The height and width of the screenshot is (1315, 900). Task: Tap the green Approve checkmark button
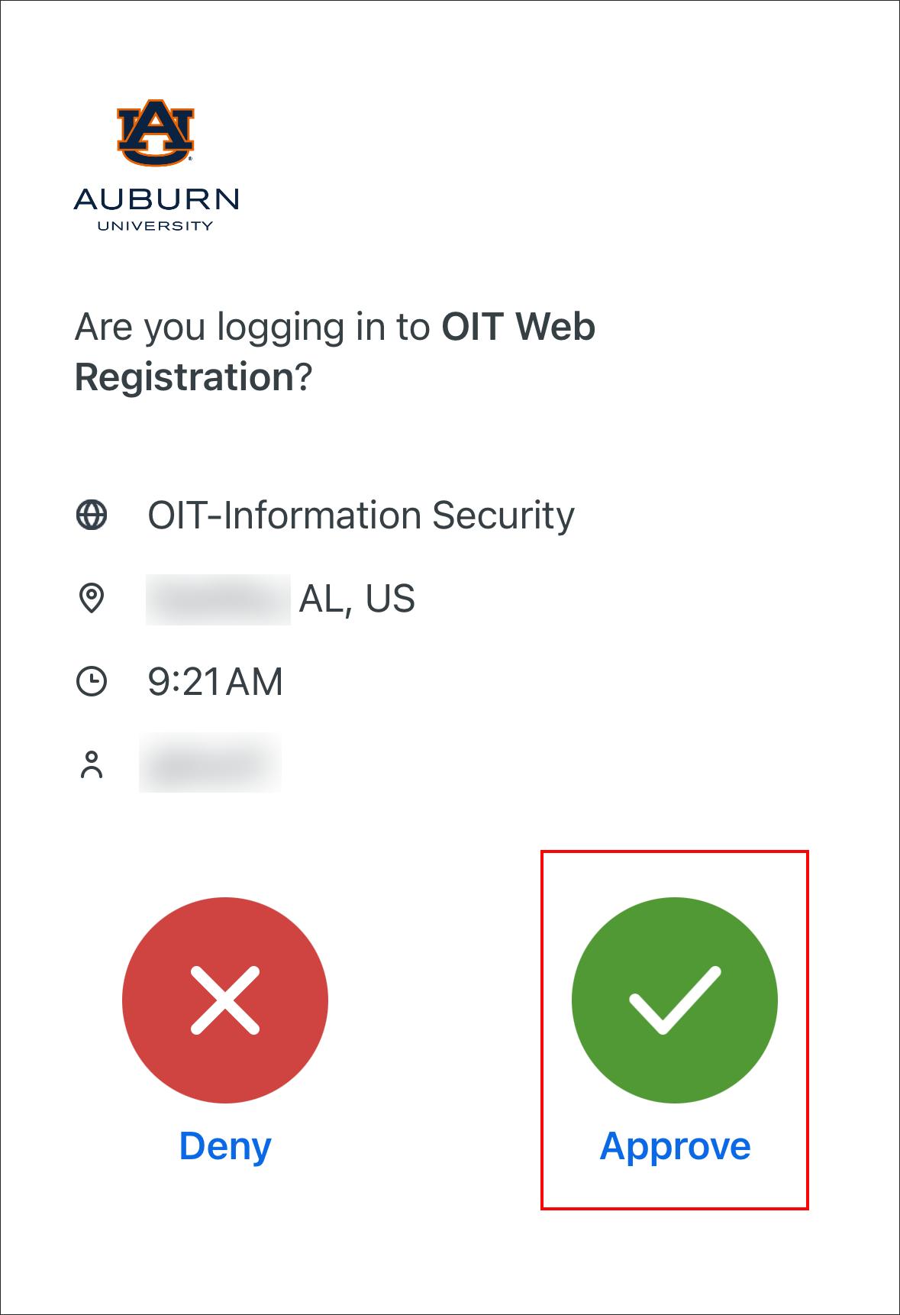click(x=674, y=1000)
